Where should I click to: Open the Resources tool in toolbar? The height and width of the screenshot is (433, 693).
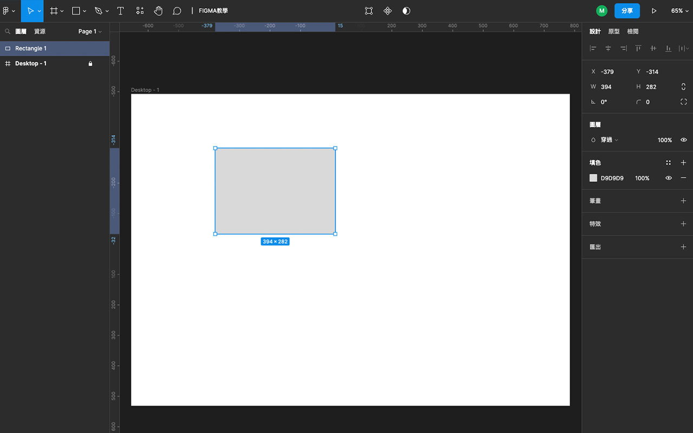click(140, 11)
